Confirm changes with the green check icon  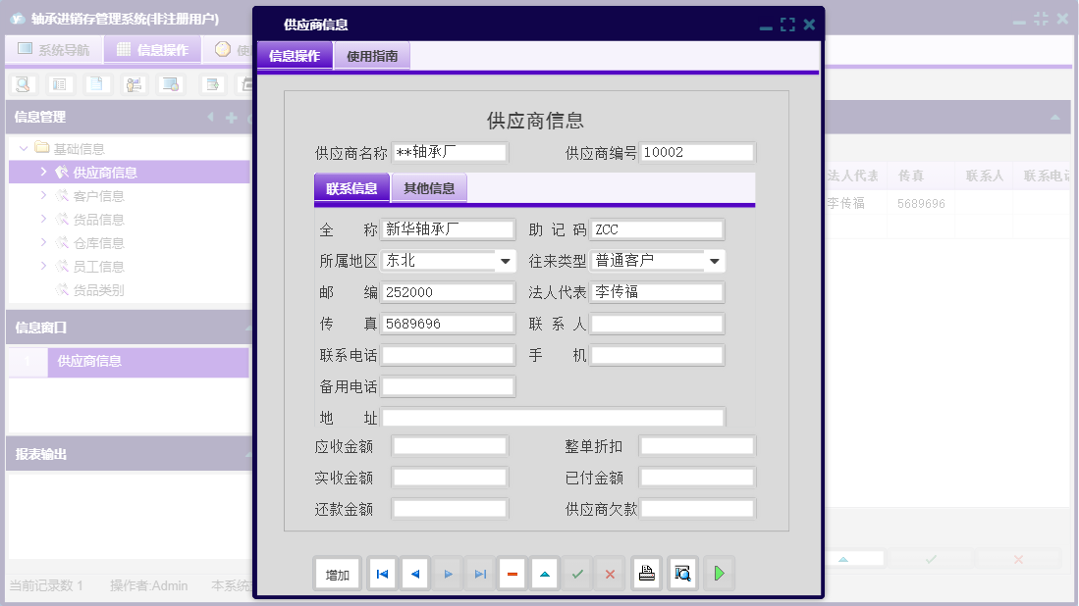577,574
